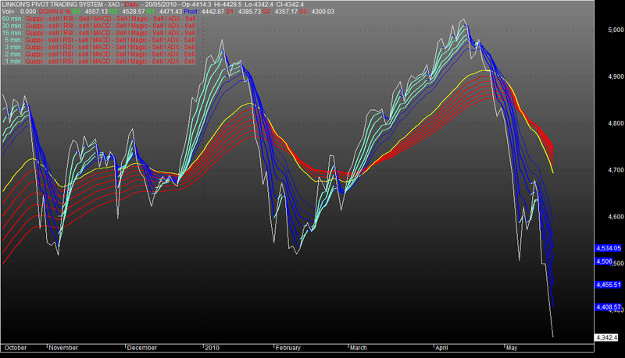Select the 2 min signal row
The width and height of the screenshot is (625, 358).
click(x=98, y=55)
